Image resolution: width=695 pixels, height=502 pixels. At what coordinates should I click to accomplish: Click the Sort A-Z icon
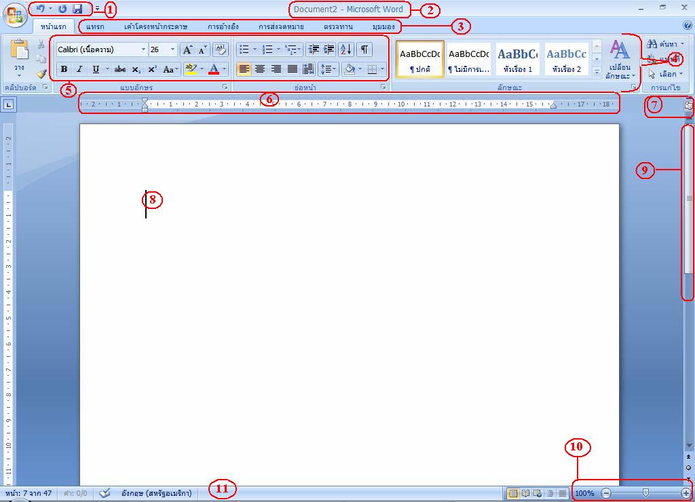[346, 50]
